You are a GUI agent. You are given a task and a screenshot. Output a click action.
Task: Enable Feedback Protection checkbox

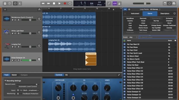point(21,94)
